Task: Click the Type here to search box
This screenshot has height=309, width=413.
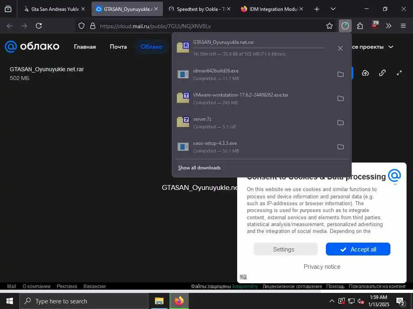Action: coord(84,301)
